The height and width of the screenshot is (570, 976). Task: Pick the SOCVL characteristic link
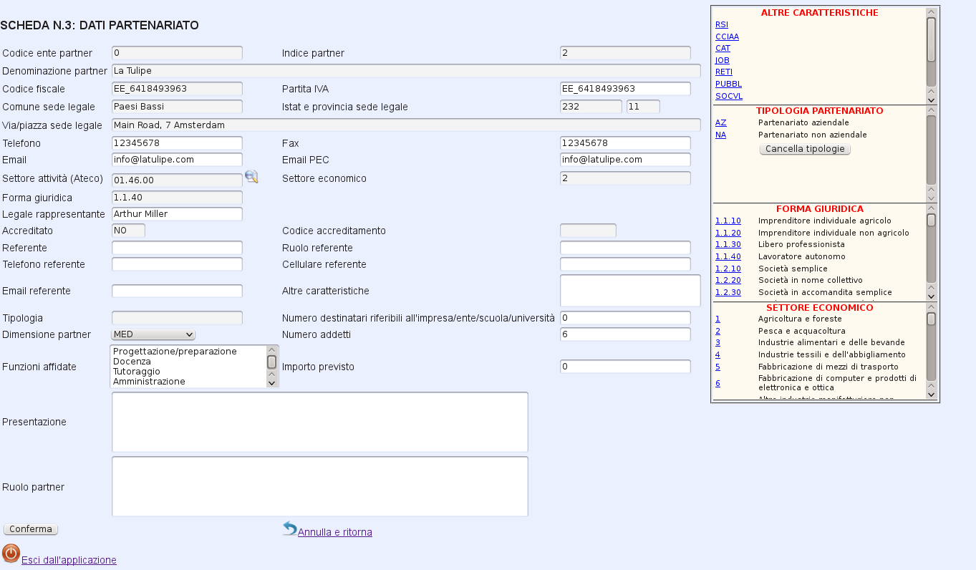(x=728, y=95)
